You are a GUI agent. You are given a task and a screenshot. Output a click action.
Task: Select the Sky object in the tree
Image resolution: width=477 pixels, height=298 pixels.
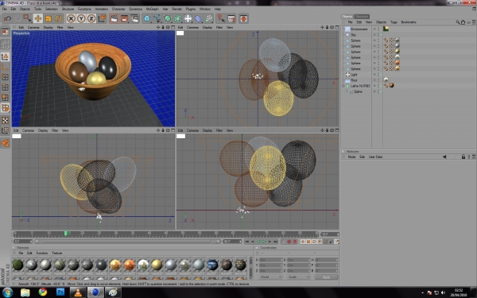pyautogui.click(x=354, y=35)
